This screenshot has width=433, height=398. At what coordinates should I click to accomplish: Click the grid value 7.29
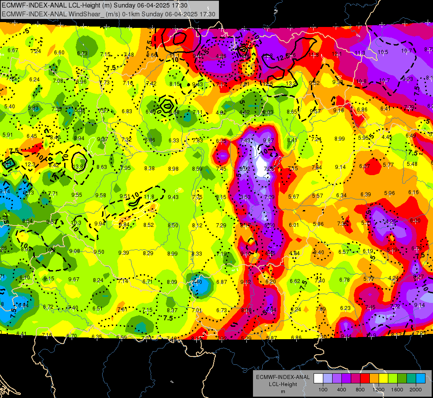point(221,226)
